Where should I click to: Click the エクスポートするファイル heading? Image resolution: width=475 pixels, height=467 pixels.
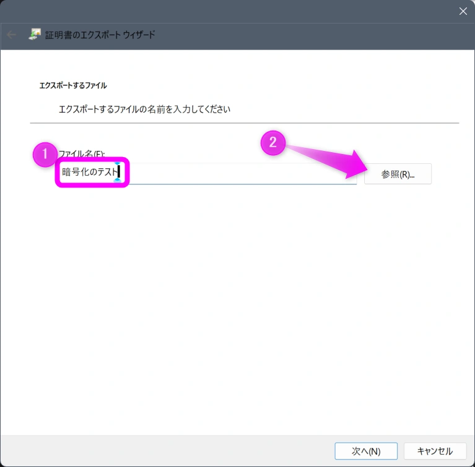click(x=73, y=85)
